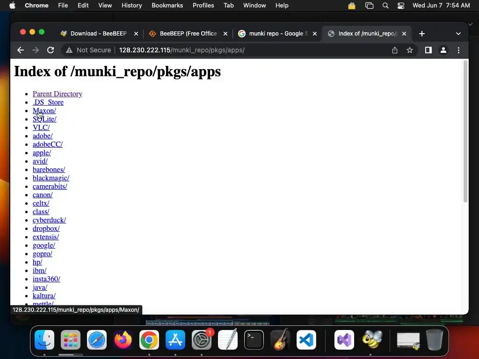Viewport: 479px width, 359px height.
Task: Click the Not Secure warning icon
Action: 69,50
